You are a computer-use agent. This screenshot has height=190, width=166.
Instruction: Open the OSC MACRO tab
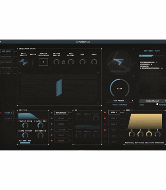[7, 51]
